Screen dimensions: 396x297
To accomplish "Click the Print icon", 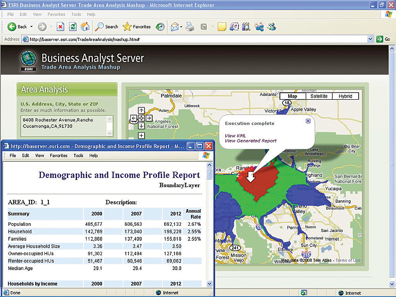I will point(190,26).
